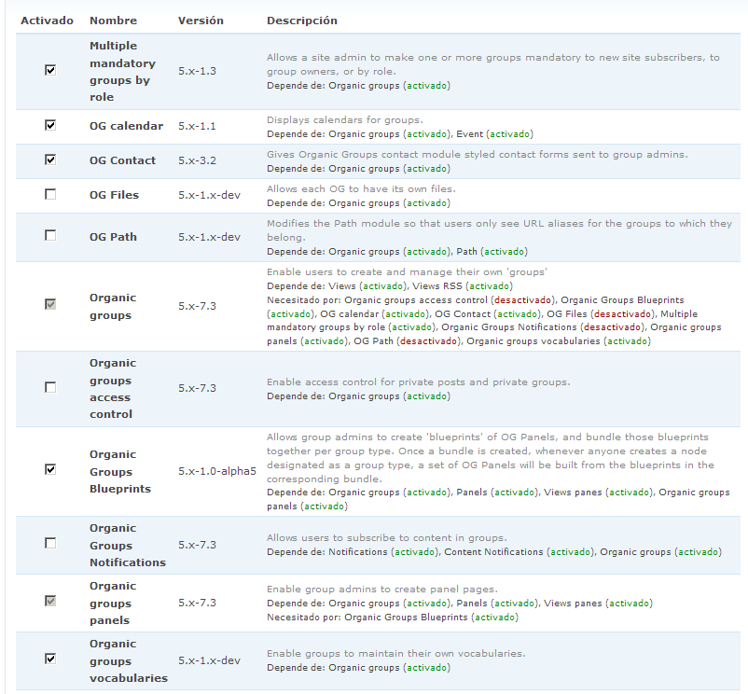Enable the OG Path module checkbox
This screenshot has width=748, height=694.
(50, 236)
